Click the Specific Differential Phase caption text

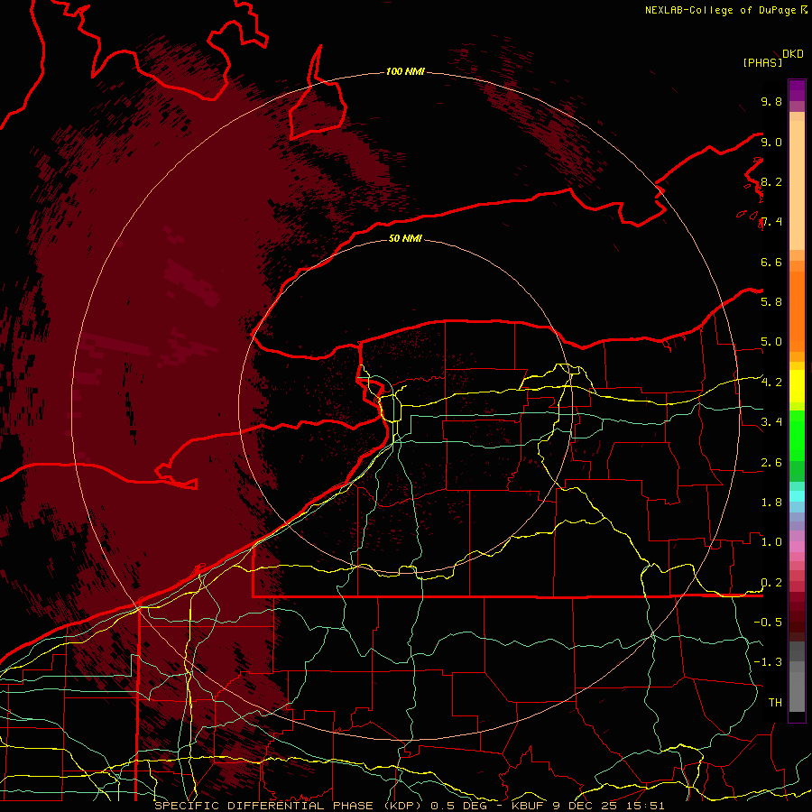[409, 806]
